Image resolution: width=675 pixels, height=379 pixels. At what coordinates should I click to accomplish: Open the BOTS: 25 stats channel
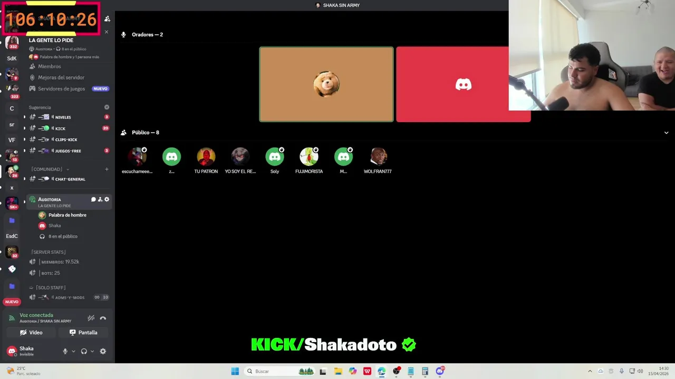(69, 273)
